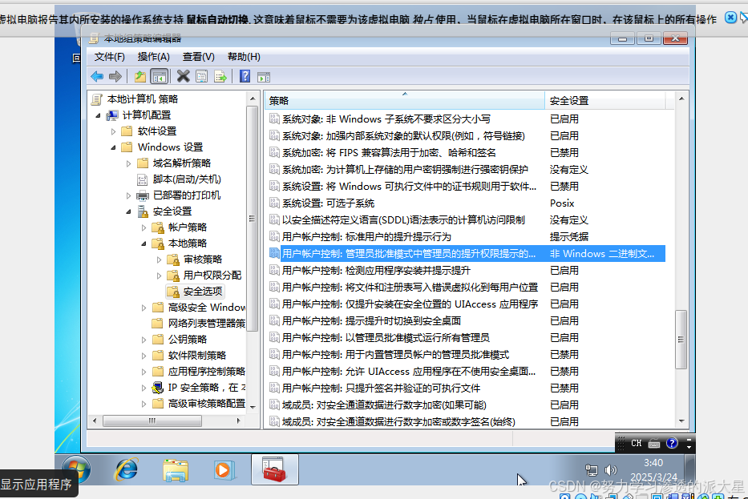Collapse the 本地策略 tree node
748x499 pixels.
tap(144, 243)
